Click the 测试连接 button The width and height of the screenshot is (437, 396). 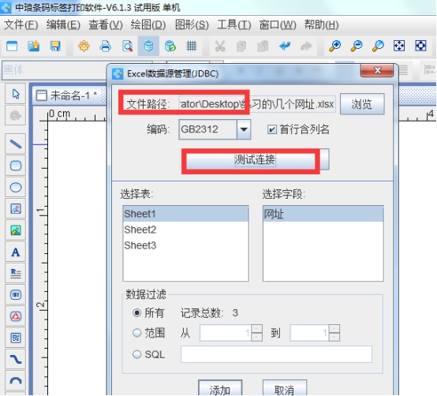255,159
